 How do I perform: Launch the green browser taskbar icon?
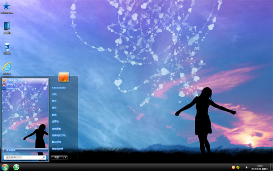tap(16, 167)
